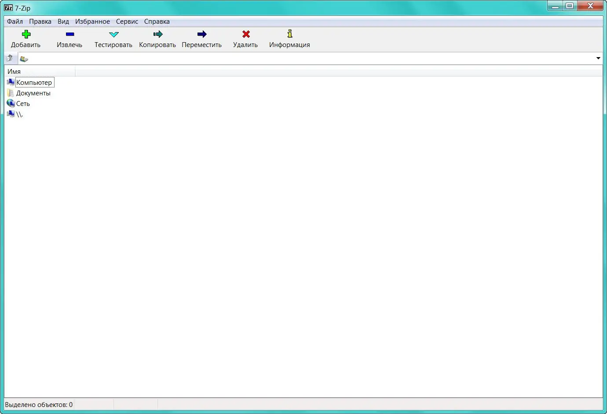Select the Сеть list entry
This screenshot has height=414, width=607.
point(23,103)
